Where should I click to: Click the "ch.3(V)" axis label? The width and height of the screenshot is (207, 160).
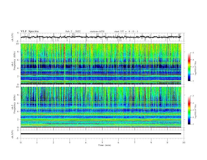(13, 134)
